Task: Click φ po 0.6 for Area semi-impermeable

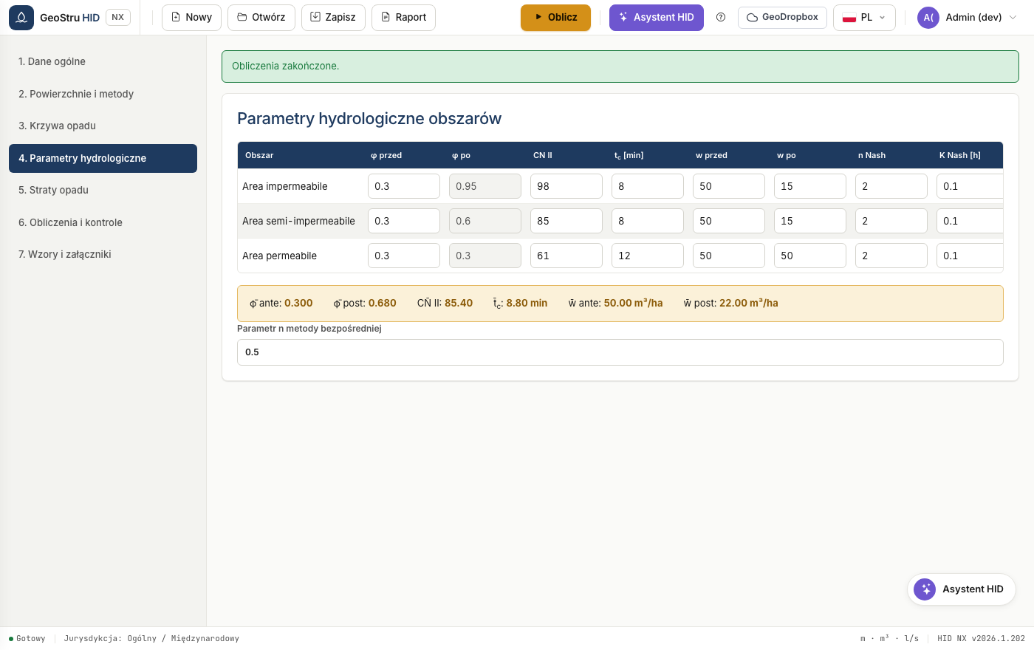Action: pos(485,221)
